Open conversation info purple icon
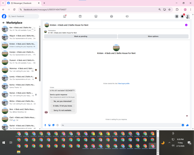Image resolution: width=194 pixels, height=155 pixels. coord(186,25)
